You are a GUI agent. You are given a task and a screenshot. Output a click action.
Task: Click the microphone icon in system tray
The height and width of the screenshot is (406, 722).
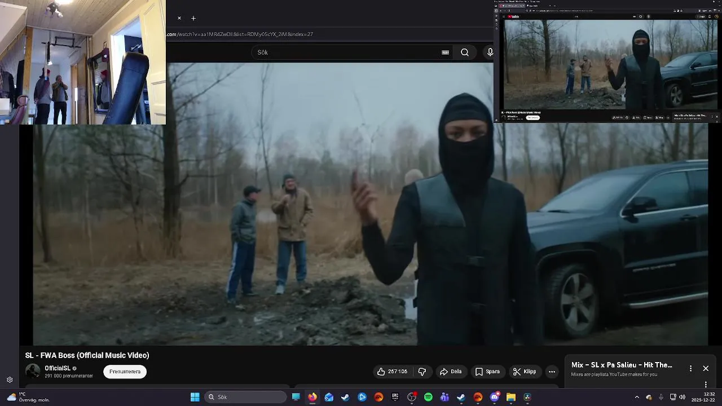tap(661, 397)
